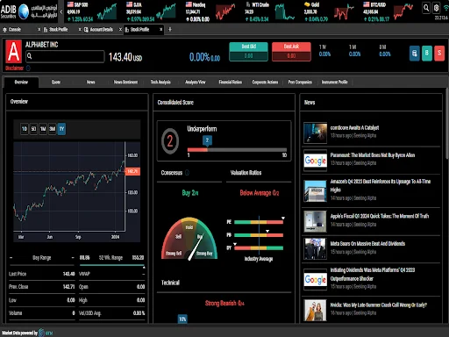
Task: Click the Amazon building news thumbnail
Action: pyautogui.click(x=315, y=191)
